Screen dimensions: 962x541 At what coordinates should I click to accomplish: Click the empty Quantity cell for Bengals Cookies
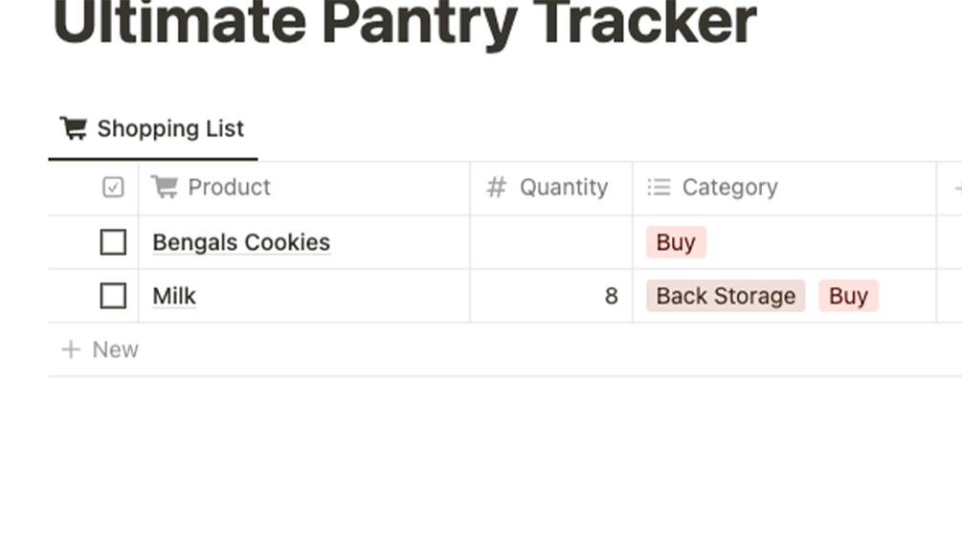550,242
